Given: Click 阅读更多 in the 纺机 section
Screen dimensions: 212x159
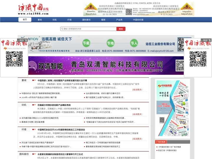Looking at the screenshot, I should pos(137,114).
